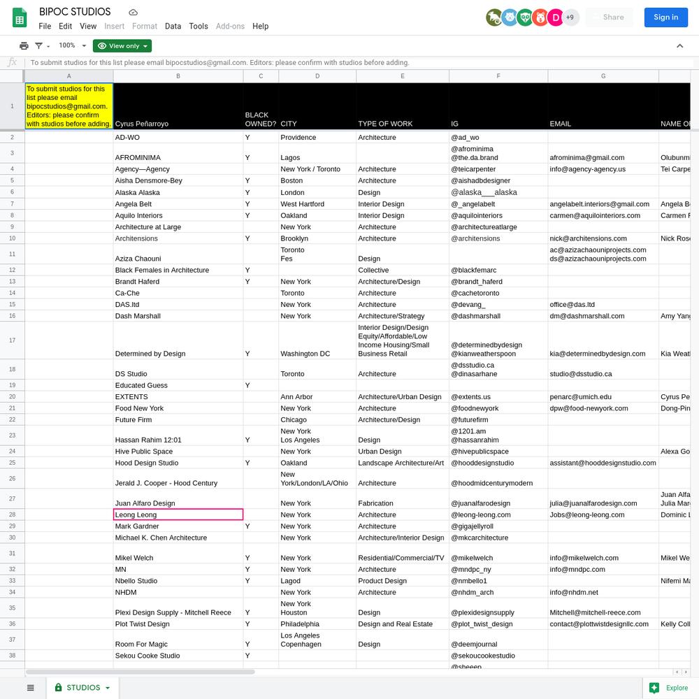This screenshot has width=699, height=699.
Task: Click the fx formula icon
Action: pyautogui.click(x=13, y=62)
